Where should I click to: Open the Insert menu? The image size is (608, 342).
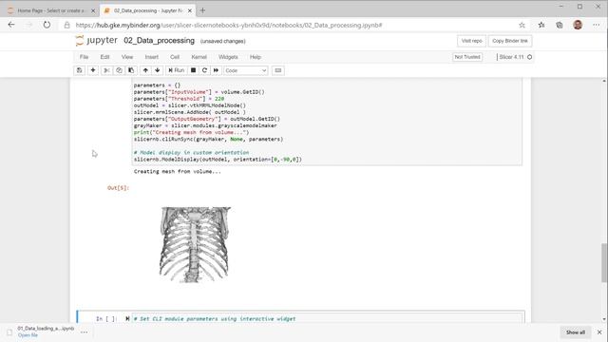pyautogui.click(x=152, y=57)
